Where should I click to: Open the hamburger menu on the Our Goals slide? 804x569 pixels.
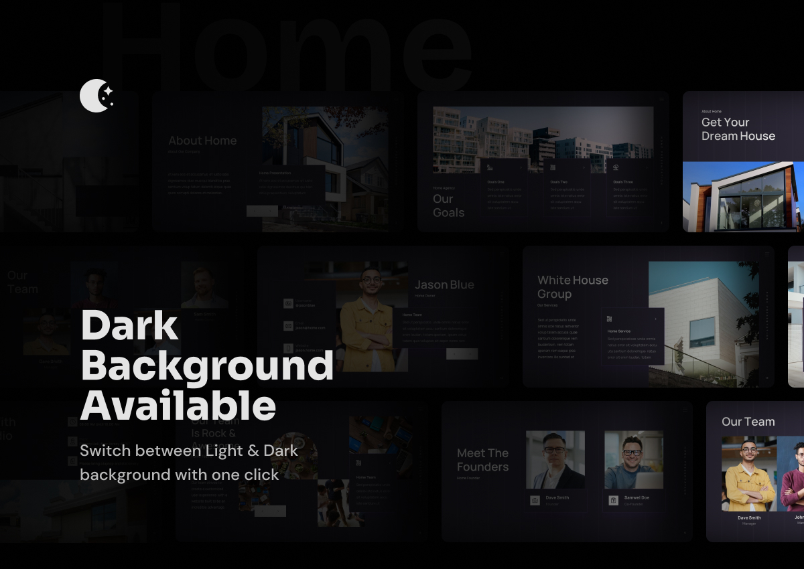(x=661, y=100)
